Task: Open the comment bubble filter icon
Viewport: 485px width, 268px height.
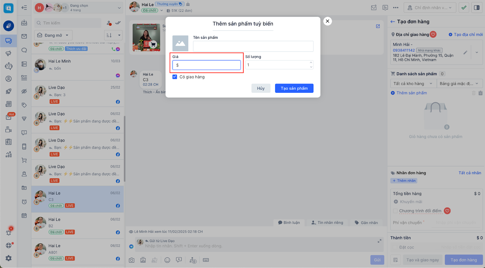Action: click(24, 50)
